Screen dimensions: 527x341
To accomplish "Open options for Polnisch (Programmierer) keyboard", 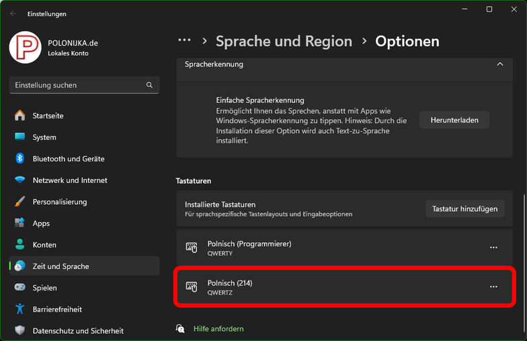I will click(x=493, y=248).
